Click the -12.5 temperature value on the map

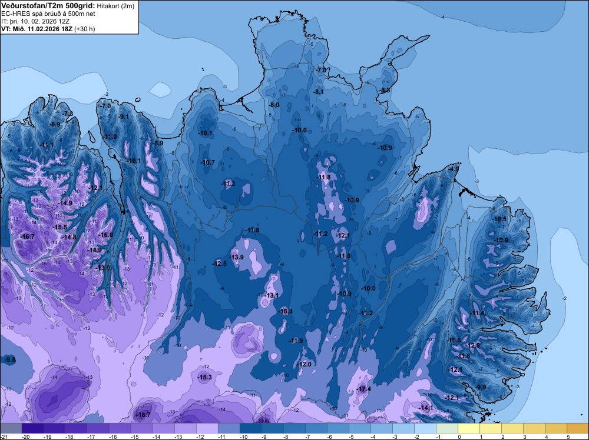(x=220, y=264)
